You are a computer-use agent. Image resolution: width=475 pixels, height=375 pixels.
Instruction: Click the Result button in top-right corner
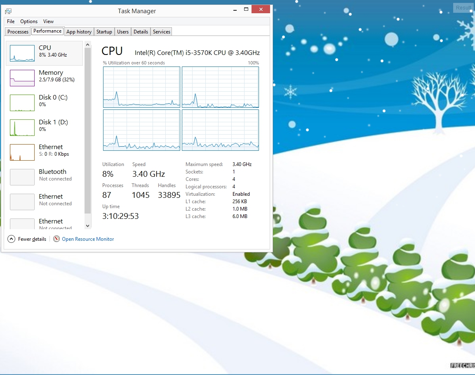click(x=463, y=7)
